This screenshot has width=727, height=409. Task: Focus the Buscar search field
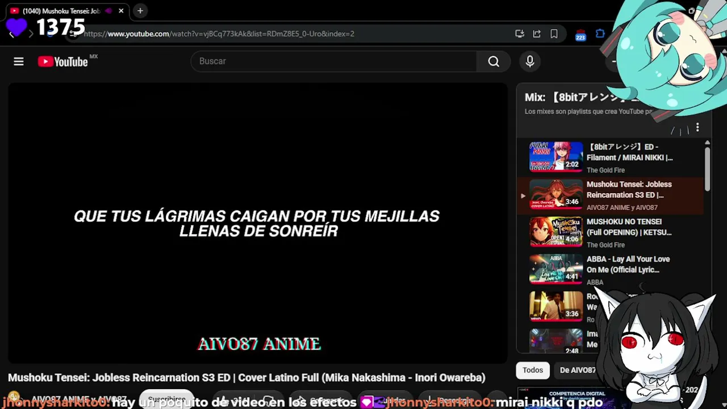pyautogui.click(x=334, y=61)
